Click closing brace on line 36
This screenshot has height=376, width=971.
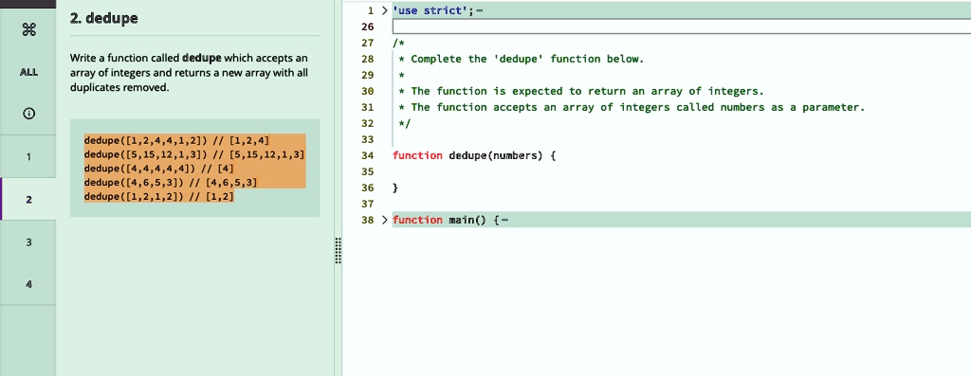[395, 188]
